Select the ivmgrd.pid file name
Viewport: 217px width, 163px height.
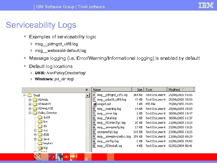click(104, 104)
